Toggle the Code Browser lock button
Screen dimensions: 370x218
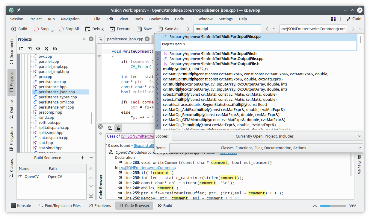pos(118,128)
